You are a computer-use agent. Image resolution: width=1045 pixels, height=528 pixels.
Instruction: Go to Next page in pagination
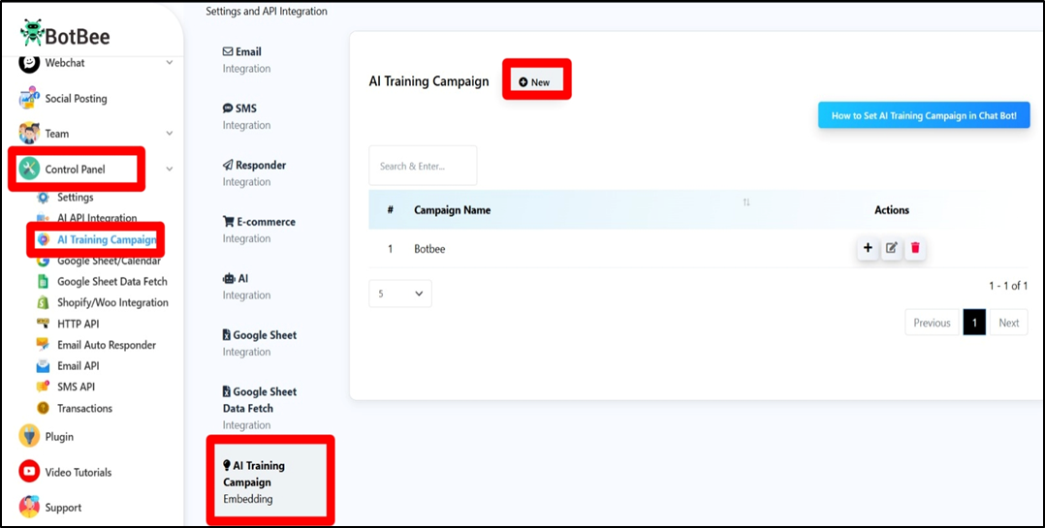[x=1008, y=323]
